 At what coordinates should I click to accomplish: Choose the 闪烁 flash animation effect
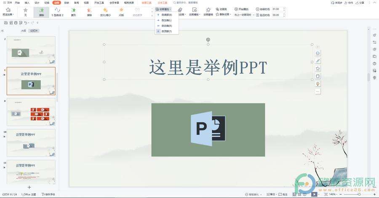coord(121,12)
